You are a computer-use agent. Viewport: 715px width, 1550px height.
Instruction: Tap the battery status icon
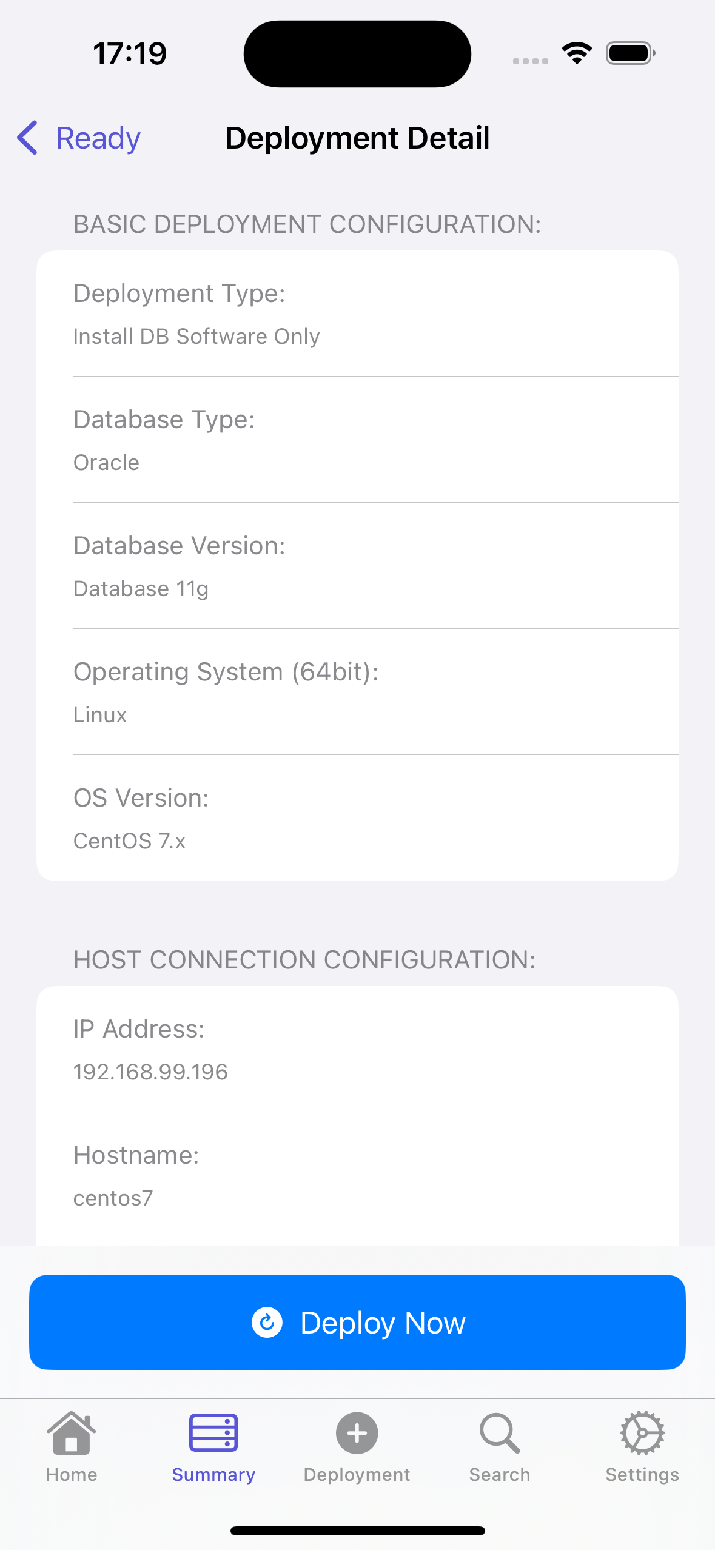click(631, 53)
